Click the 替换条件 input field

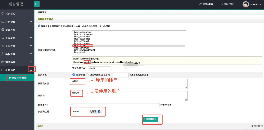click(115, 105)
